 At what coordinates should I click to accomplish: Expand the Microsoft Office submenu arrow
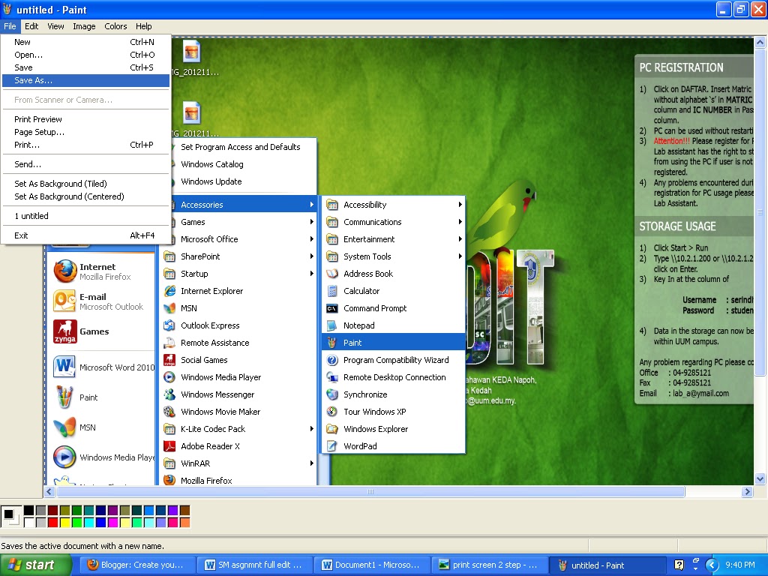coord(311,239)
